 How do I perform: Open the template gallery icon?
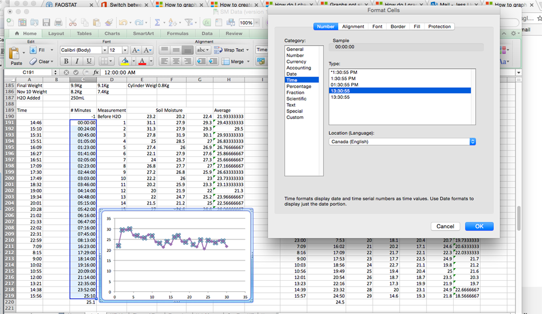[22, 23]
